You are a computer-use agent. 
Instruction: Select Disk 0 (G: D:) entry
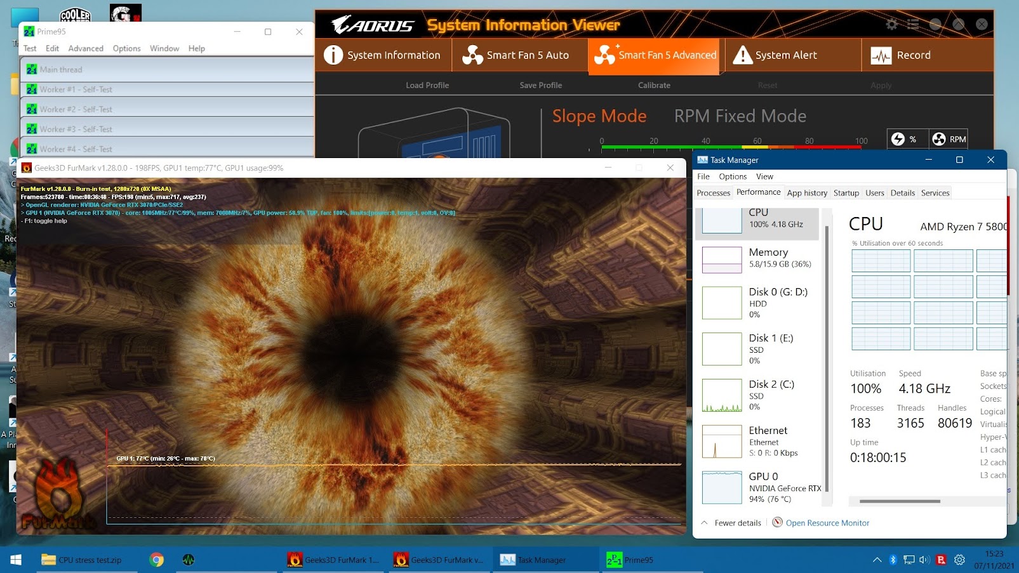[x=757, y=303]
